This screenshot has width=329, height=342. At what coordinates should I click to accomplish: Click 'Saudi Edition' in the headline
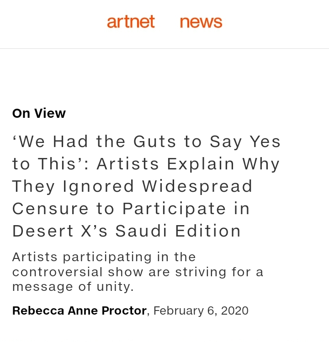[x=178, y=231]
